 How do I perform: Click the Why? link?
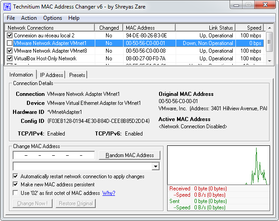pyautogui.click(x=109, y=193)
